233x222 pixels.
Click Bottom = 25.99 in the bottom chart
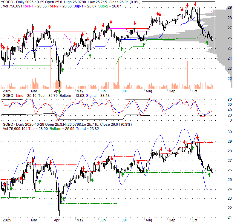[x=62, y=129]
